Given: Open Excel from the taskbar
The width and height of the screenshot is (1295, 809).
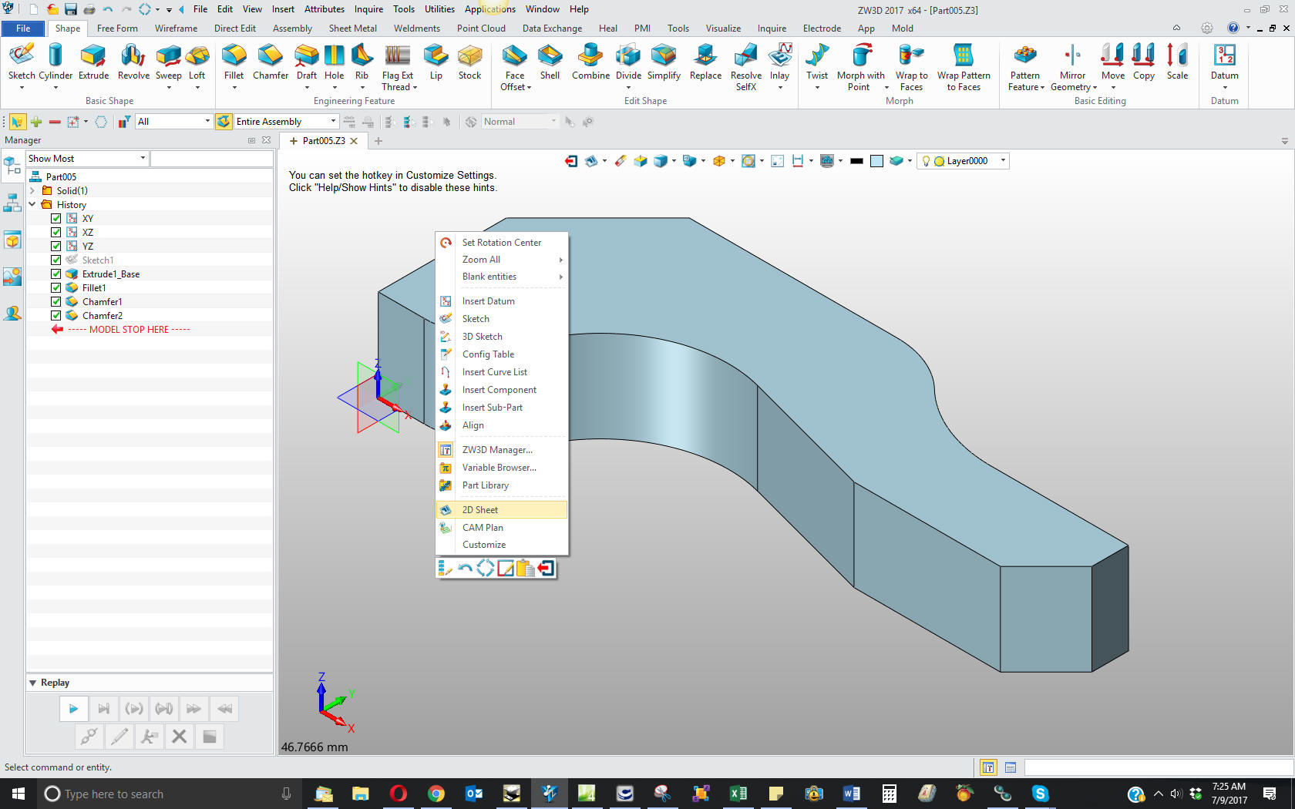Looking at the screenshot, I should click(738, 794).
